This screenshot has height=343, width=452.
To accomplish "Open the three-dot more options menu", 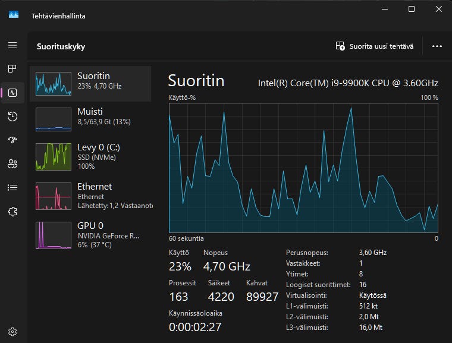I will (437, 46).
